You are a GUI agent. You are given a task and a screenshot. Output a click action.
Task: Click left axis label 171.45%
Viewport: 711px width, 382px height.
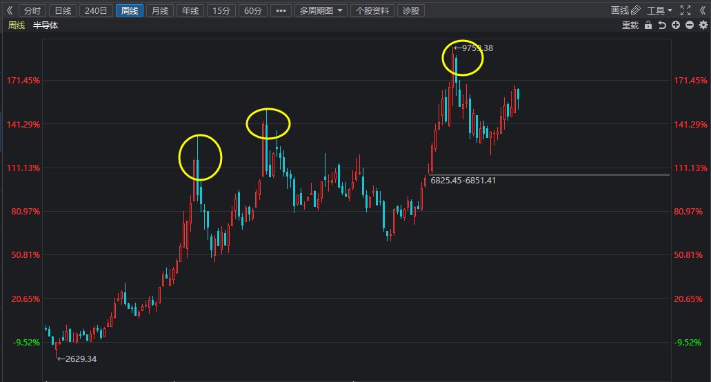coord(23,81)
